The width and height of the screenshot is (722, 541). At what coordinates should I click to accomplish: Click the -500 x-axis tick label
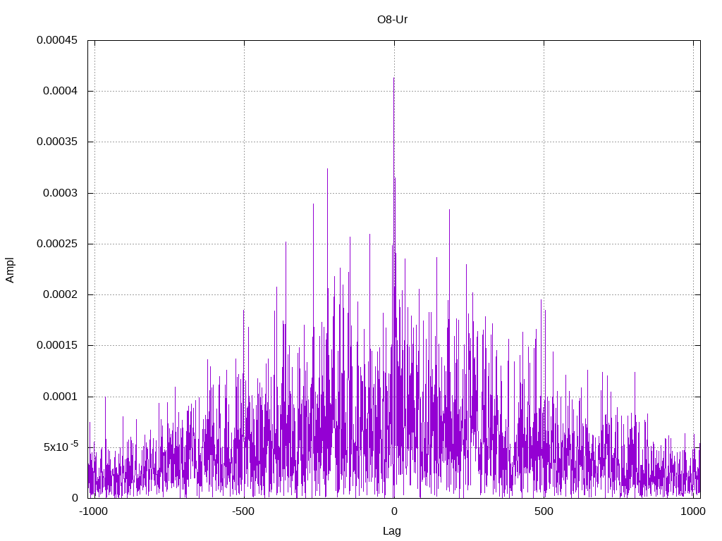[x=243, y=511]
